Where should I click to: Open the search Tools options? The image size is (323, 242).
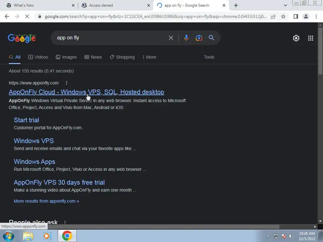[209, 57]
